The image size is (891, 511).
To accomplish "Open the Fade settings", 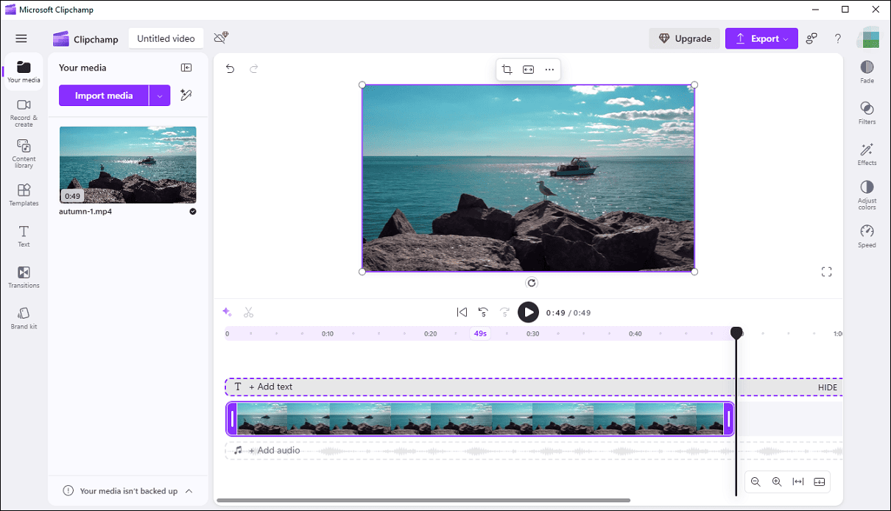I will [x=867, y=71].
